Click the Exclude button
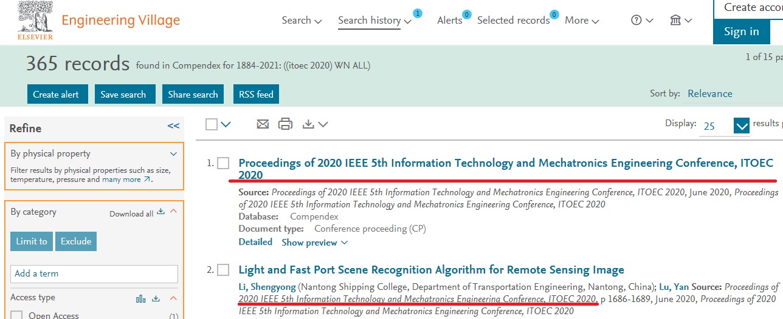 76,241
